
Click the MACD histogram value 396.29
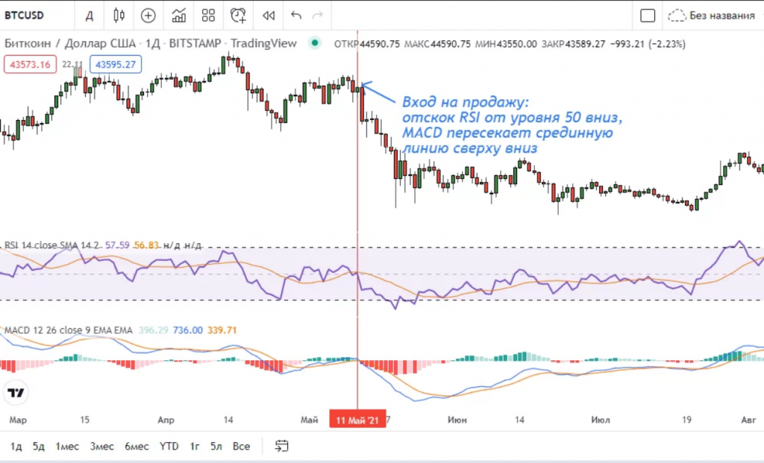(153, 330)
